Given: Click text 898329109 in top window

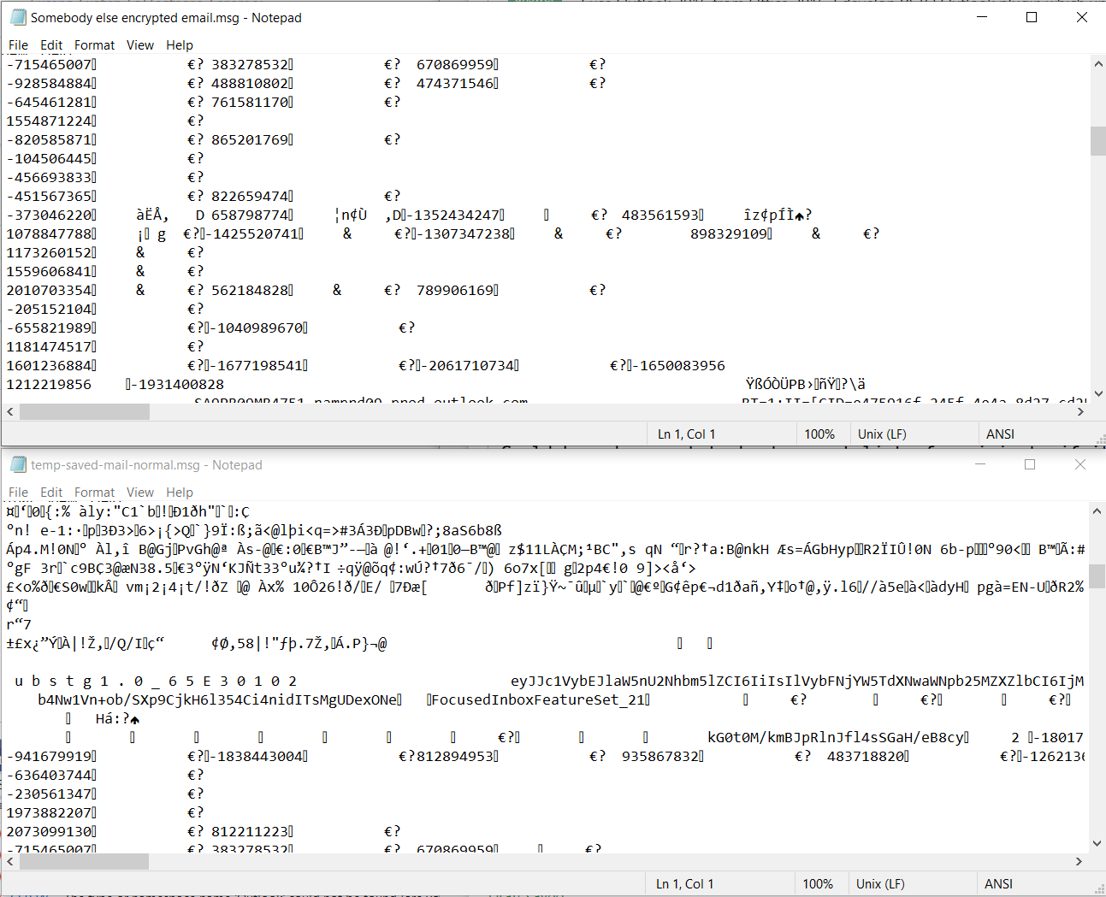Looking at the screenshot, I should tap(729, 234).
